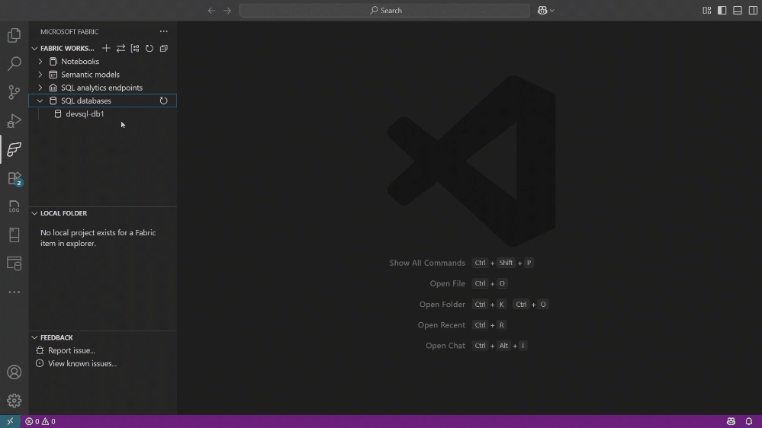Click the 'No local project exists' message
This screenshot has height=428, width=762.
tap(98, 238)
